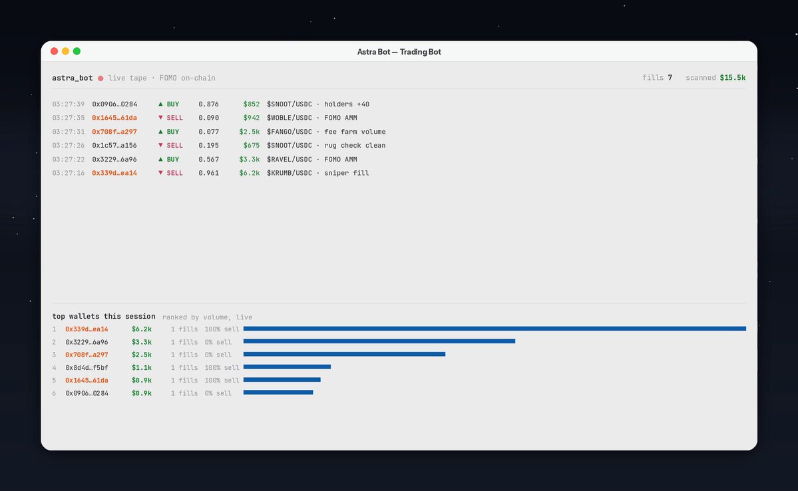Close the Astra Bot window
The image size is (798, 491).
[x=55, y=51]
